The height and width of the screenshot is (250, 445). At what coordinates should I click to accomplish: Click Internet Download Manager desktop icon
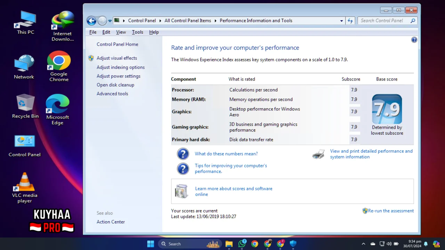point(63,26)
